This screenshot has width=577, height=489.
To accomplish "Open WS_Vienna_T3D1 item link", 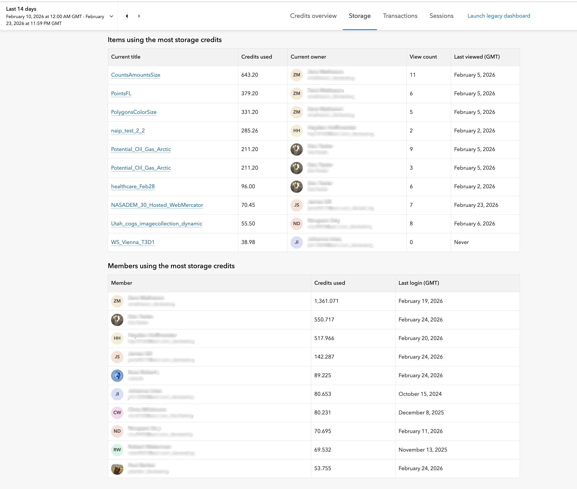I will tap(133, 242).
